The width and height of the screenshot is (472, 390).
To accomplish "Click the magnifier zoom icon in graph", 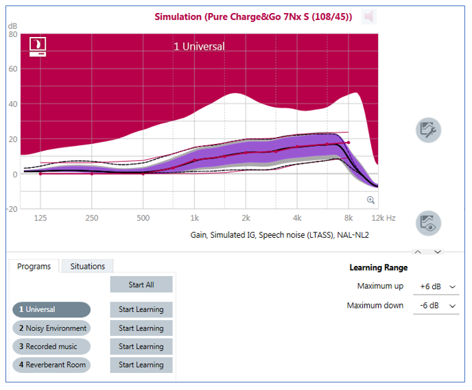I will (370, 200).
